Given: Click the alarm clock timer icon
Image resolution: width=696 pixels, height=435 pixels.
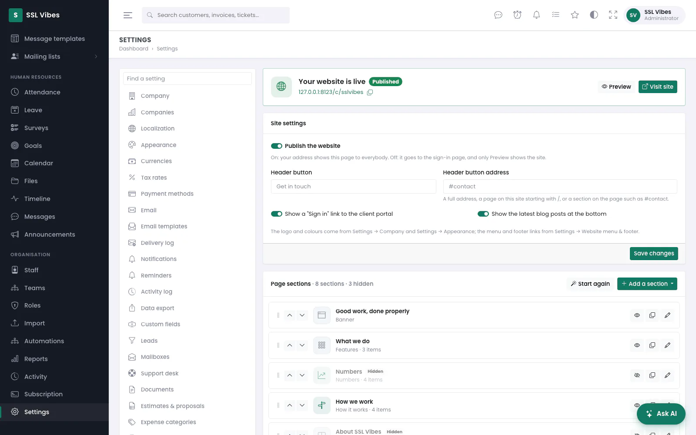Looking at the screenshot, I should (x=517, y=15).
